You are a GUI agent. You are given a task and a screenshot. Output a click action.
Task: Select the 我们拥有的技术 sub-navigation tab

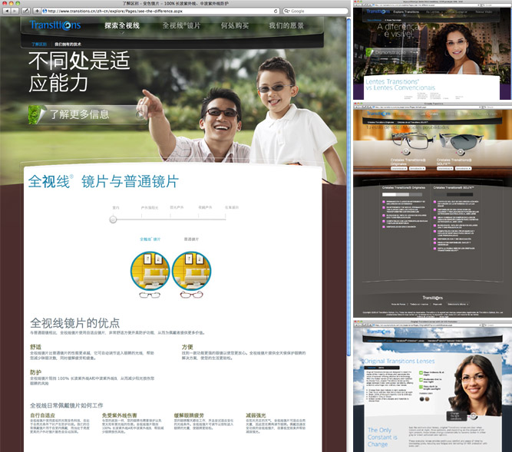[x=68, y=44]
